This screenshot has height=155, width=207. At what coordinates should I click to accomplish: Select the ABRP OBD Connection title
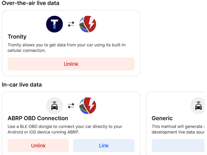[38, 118]
